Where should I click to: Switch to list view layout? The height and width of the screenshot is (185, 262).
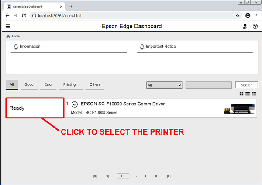pos(248,94)
